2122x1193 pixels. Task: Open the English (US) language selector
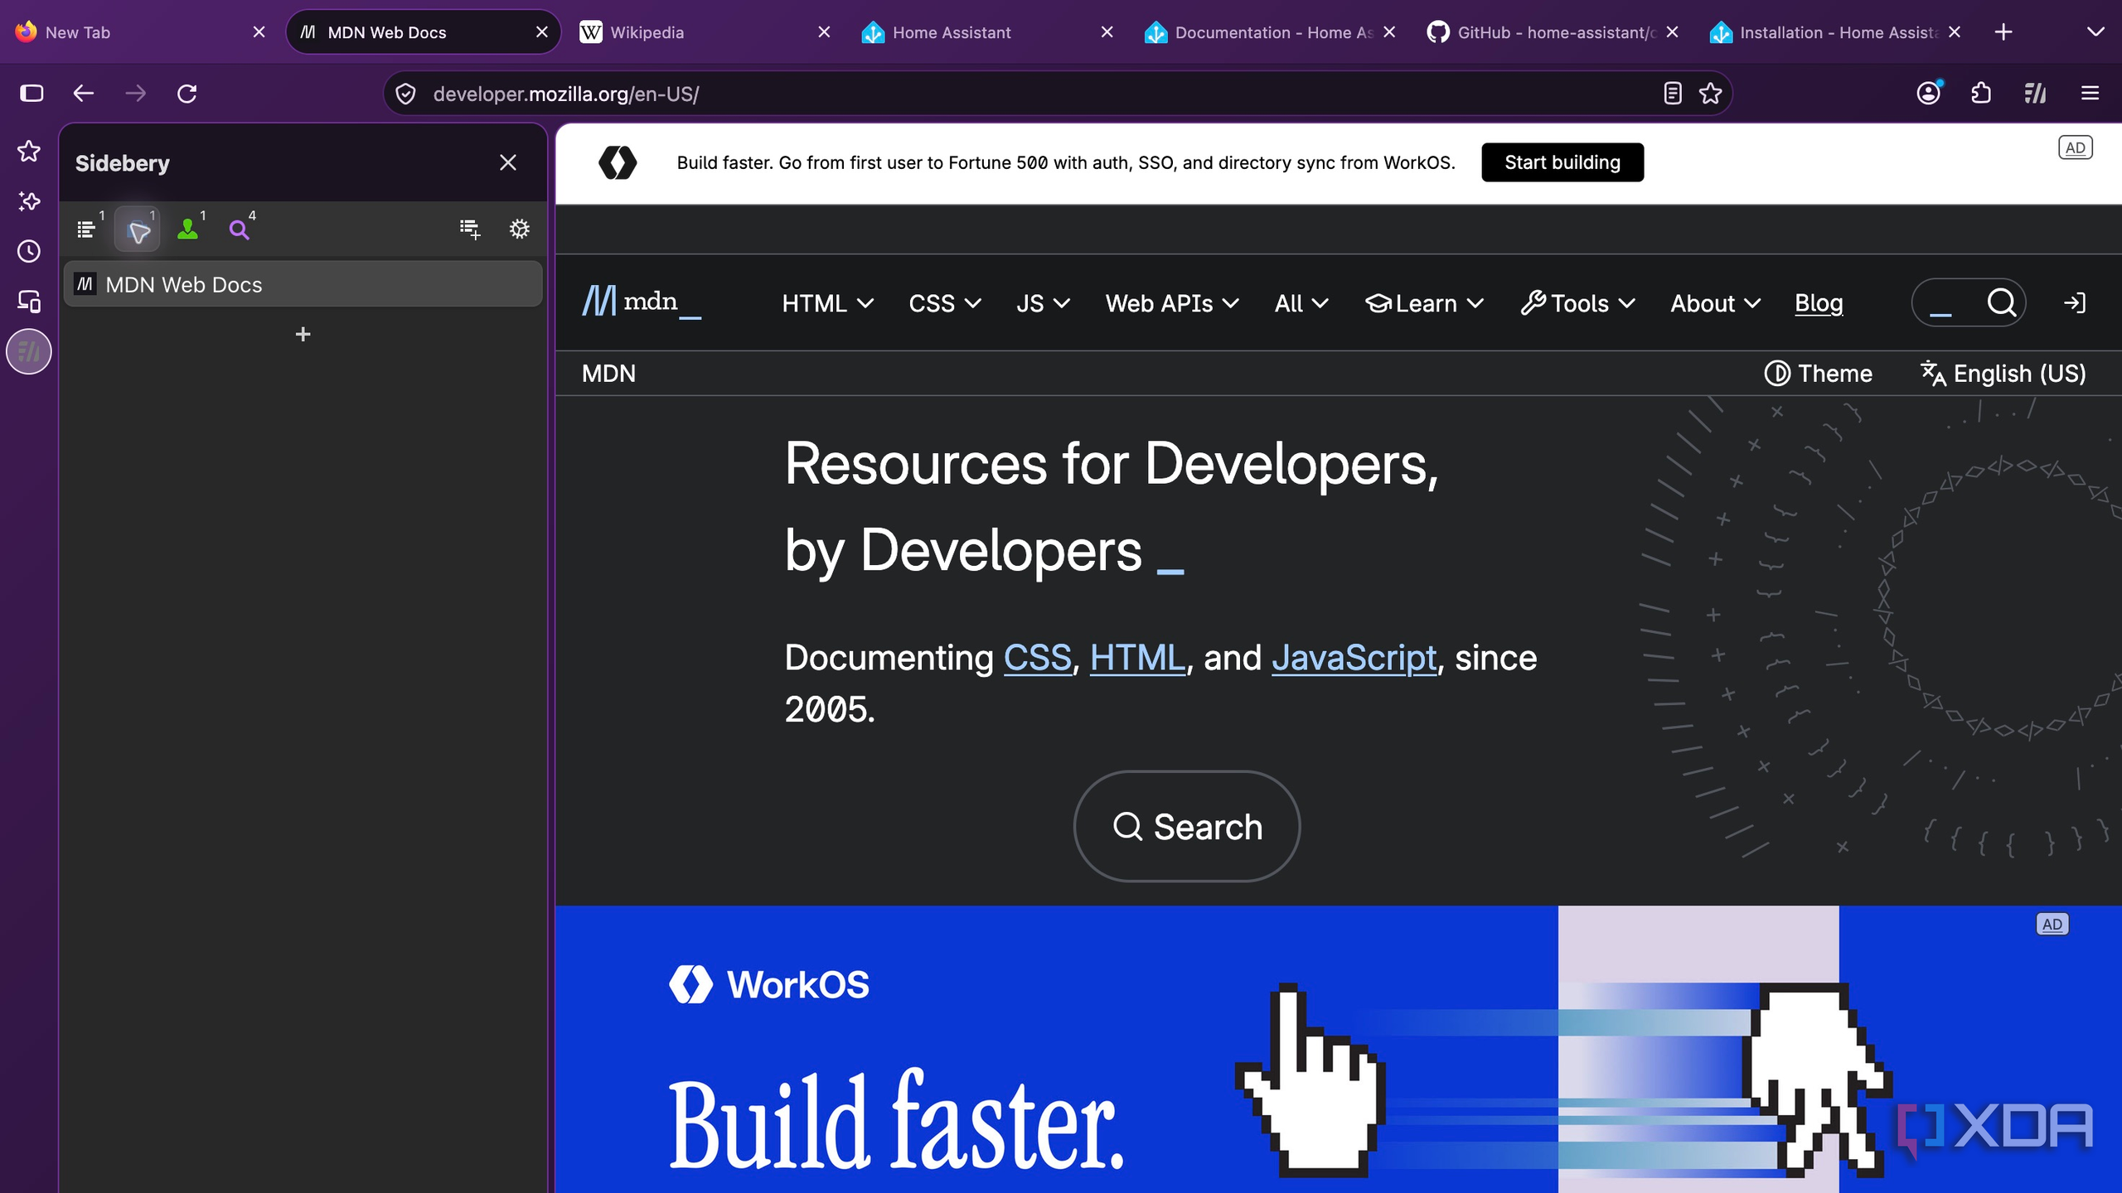coord(2003,374)
